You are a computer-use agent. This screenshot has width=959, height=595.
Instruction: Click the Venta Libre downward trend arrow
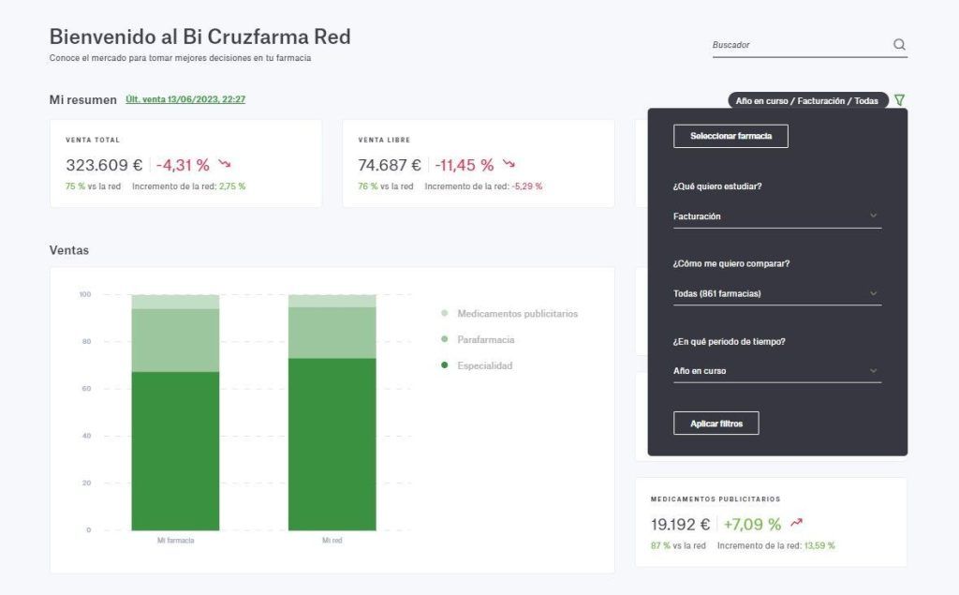point(509,164)
